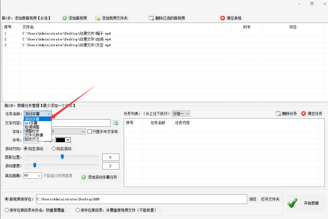Select srt字幕 in the dropdown list

pos(38,123)
